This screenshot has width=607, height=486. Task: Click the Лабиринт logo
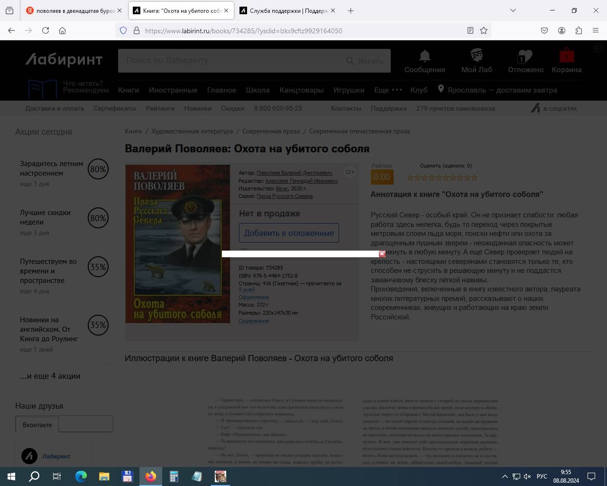pos(64,60)
